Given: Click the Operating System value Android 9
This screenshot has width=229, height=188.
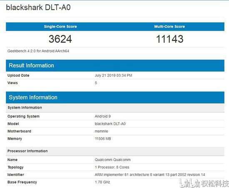Looking at the screenshot, I should coord(103,116).
